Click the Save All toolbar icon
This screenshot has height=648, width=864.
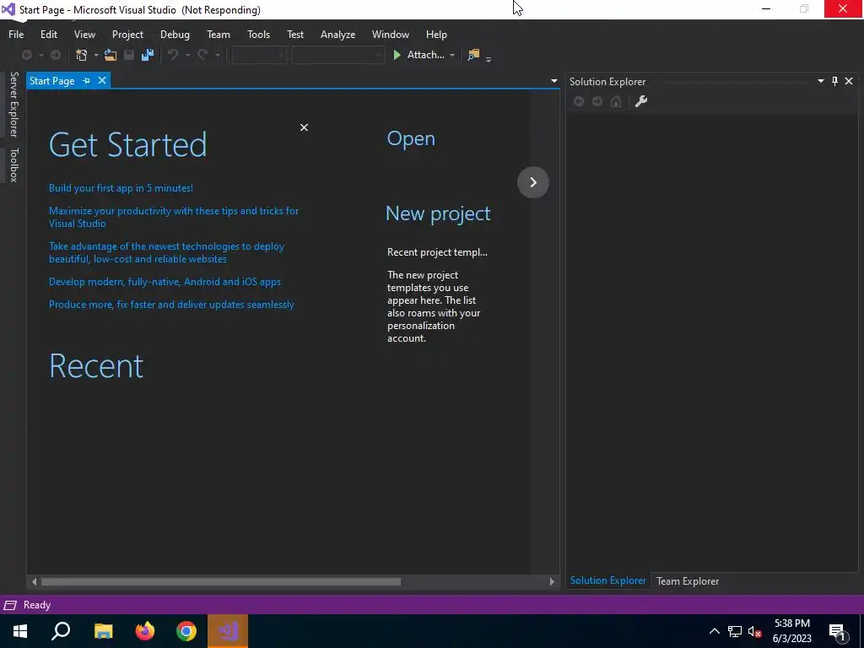point(148,55)
